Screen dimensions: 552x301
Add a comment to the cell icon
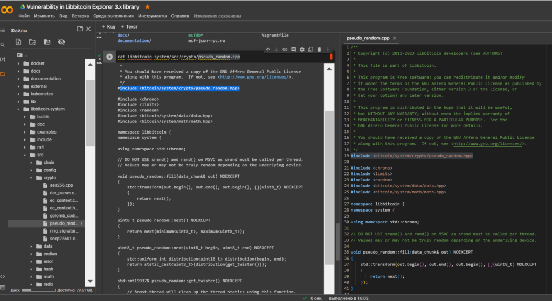(293, 50)
